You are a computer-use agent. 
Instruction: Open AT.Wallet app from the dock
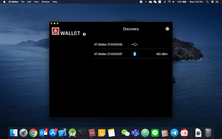pos(184,133)
